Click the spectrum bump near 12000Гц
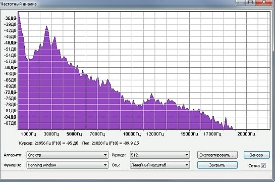This screenshot has height=182, width=275. pos(152,95)
